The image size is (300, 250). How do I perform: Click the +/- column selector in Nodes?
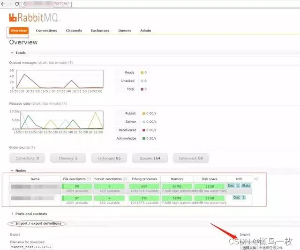click(x=256, y=179)
